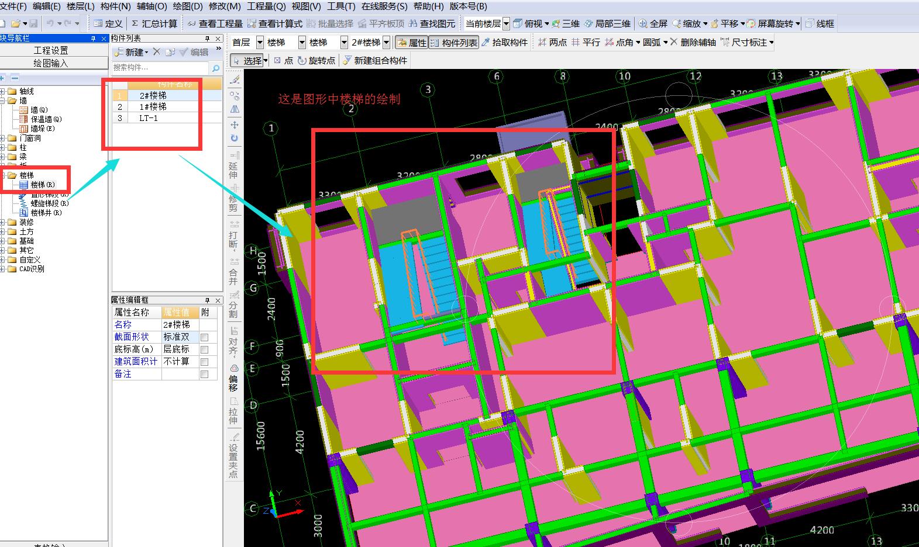The width and height of the screenshot is (919, 547).
Task: Select 平行 parallel aux axis tool
Action: coord(586,42)
